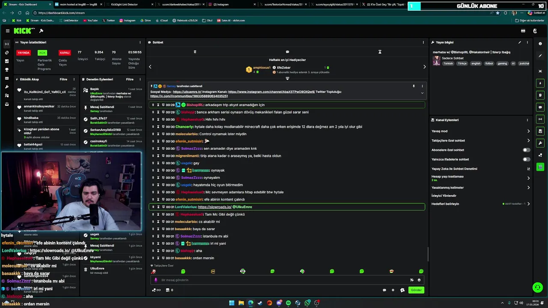Click the info icon in right sidebar

coord(540,44)
